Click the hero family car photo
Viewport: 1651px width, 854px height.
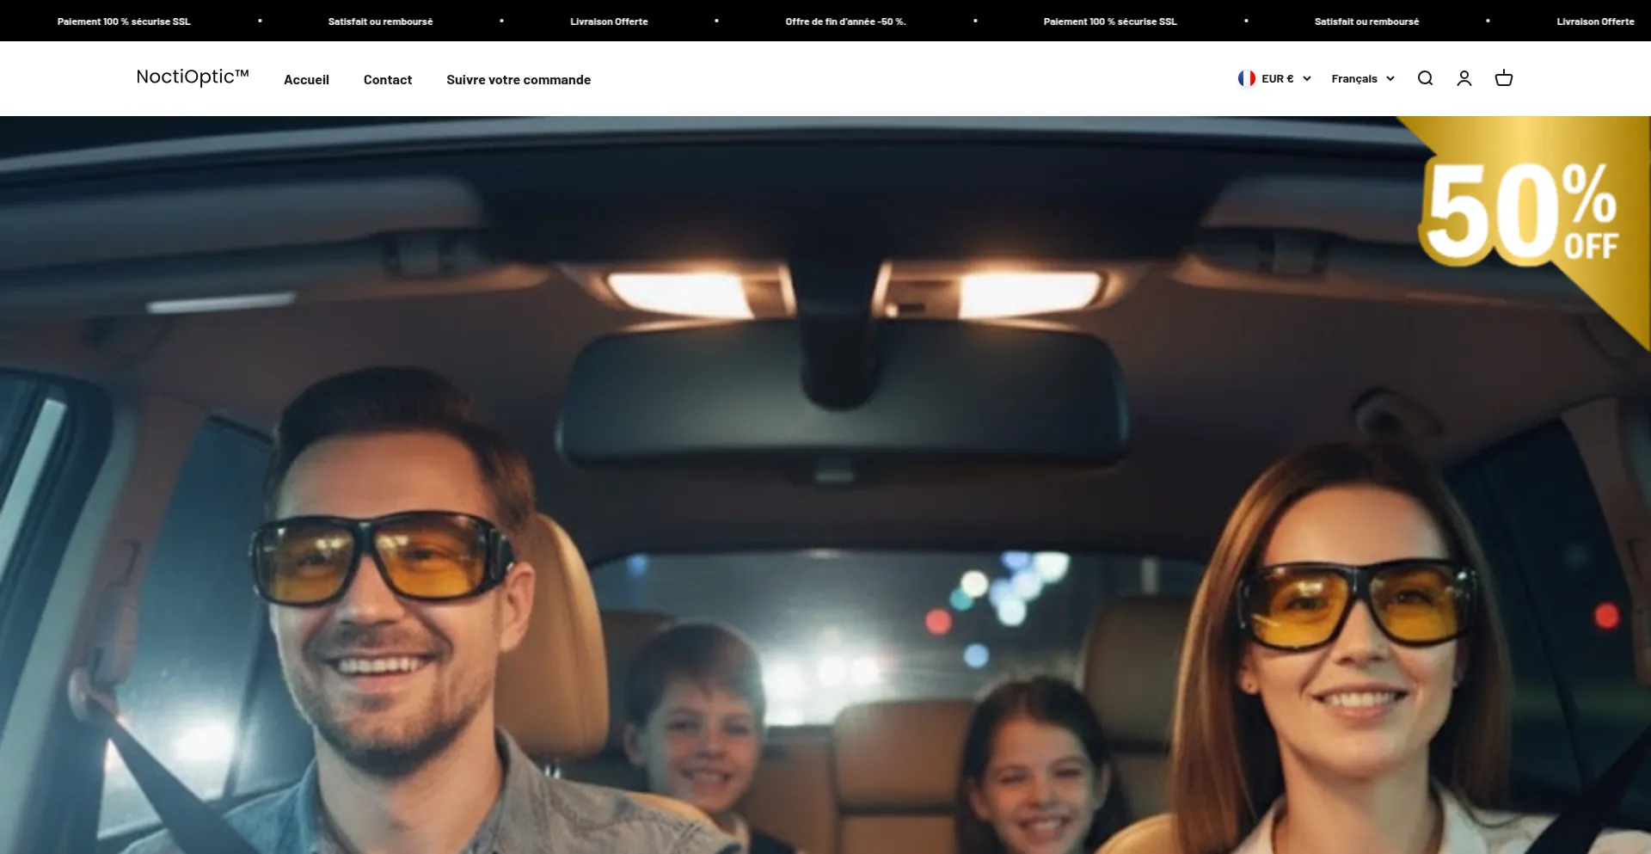pyautogui.click(x=825, y=533)
